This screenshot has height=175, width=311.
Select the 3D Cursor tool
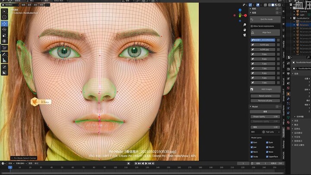4,17
